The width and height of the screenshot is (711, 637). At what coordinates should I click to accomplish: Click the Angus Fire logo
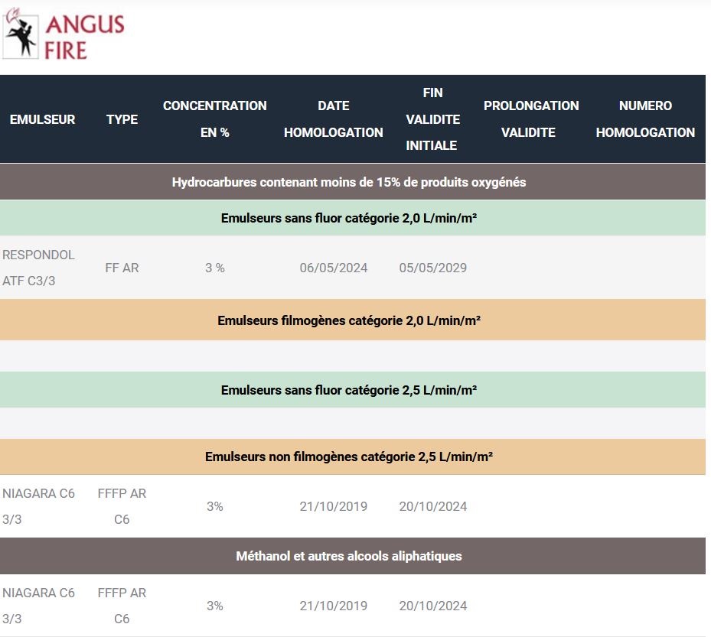[64, 35]
